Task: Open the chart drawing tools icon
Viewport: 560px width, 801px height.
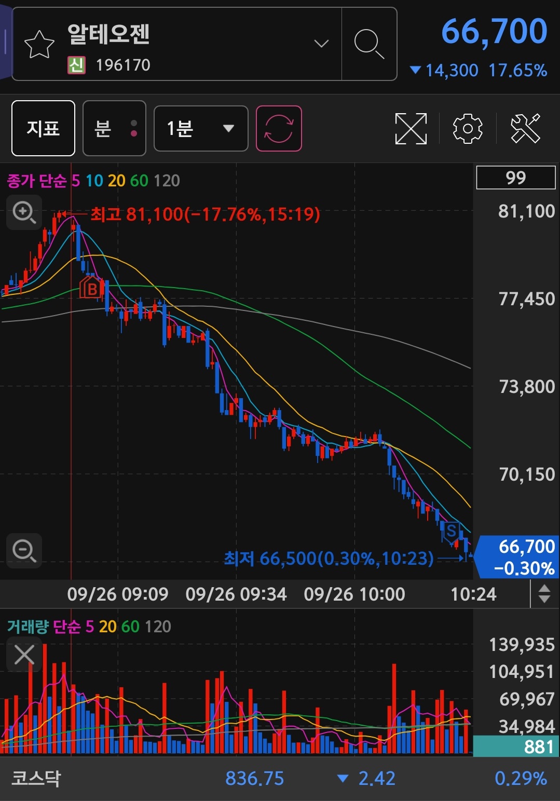Action: tap(525, 128)
